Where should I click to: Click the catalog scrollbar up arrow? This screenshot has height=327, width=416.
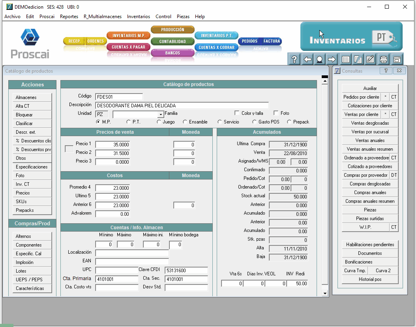coord(325,81)
